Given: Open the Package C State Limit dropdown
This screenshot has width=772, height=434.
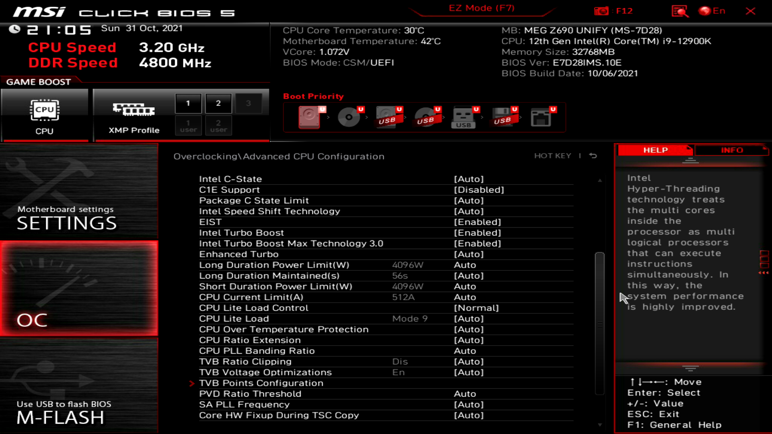Looking at the screenshot, I should pos(469,200).
